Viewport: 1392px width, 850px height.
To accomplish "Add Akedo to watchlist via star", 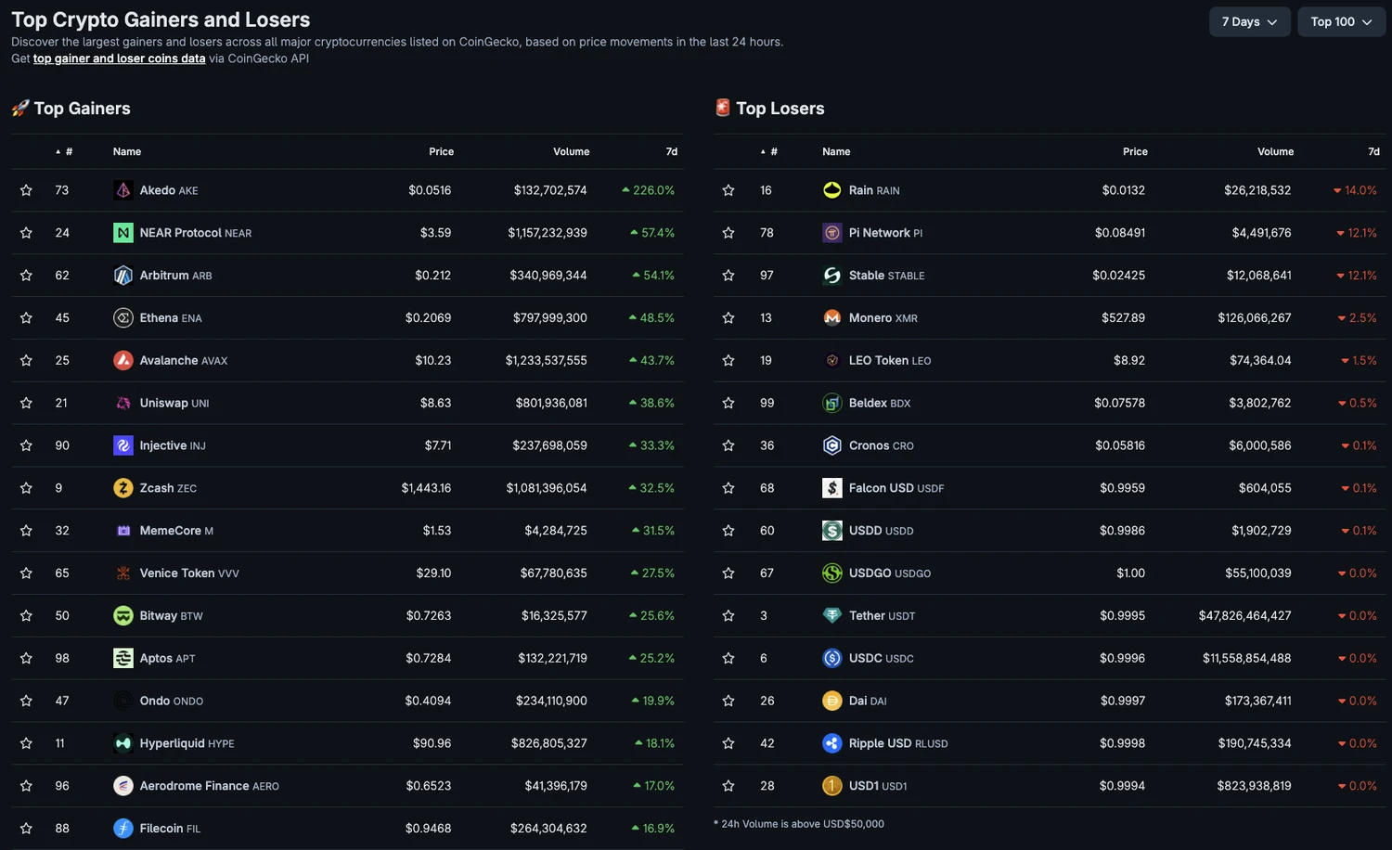I will pos(26,190).
